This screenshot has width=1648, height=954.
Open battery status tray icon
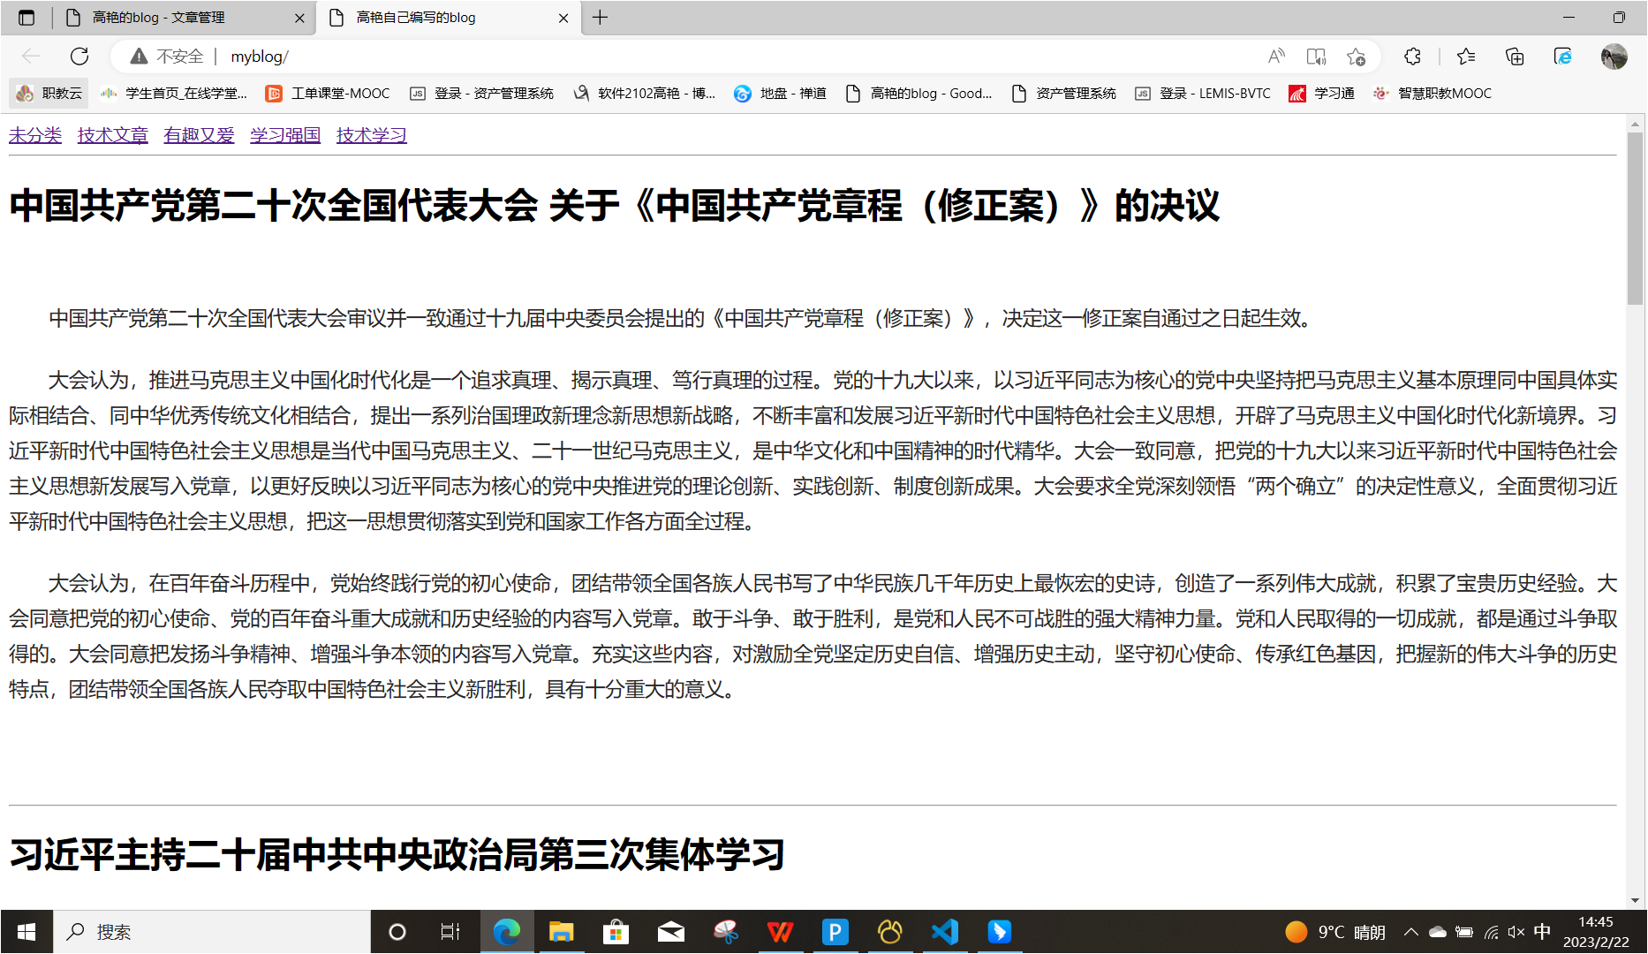pos(1464,932)
